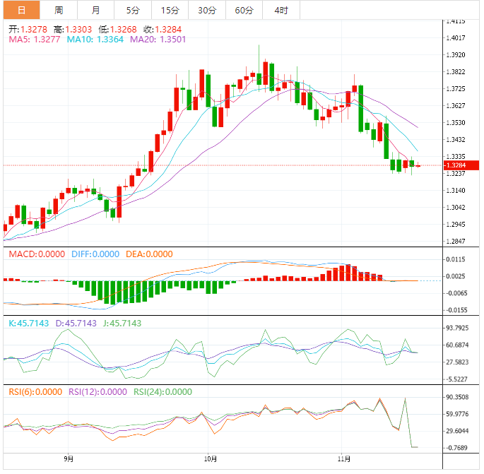Click the J:45.7143 KDJ label
This screenshot has width=484, height=474.
point(122,324)
